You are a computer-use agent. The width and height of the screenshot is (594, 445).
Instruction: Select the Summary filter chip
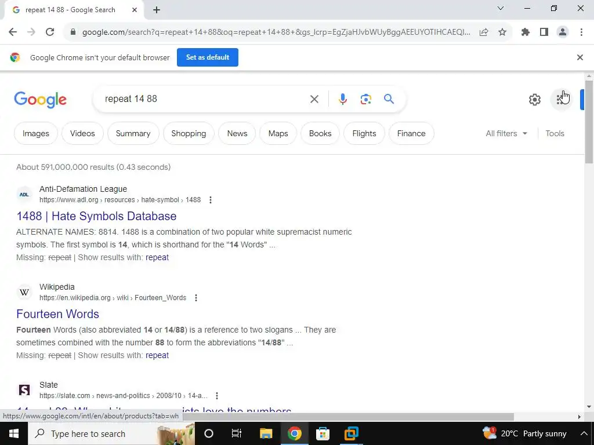tap(133, 133)
